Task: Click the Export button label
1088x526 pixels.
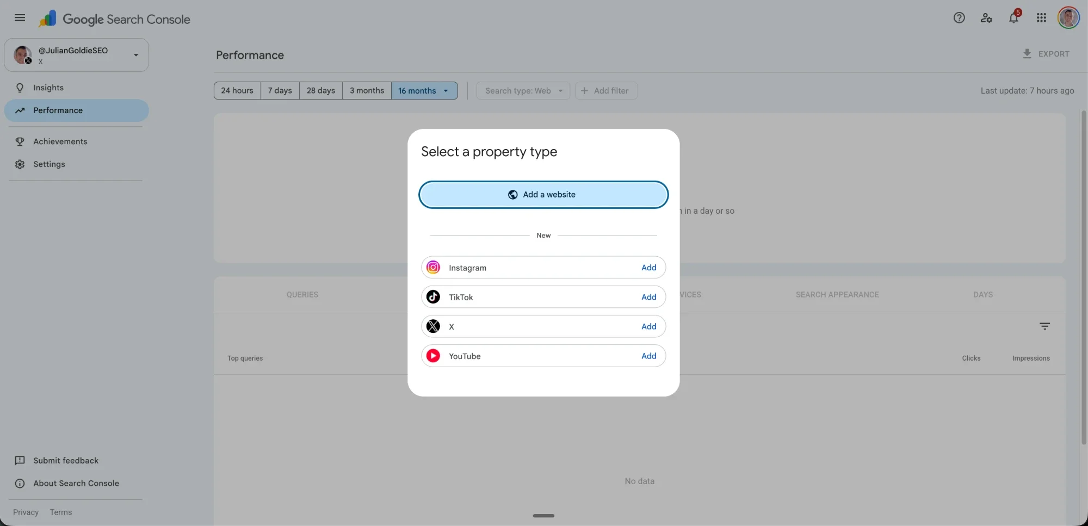Action: tap(1054, 54)
